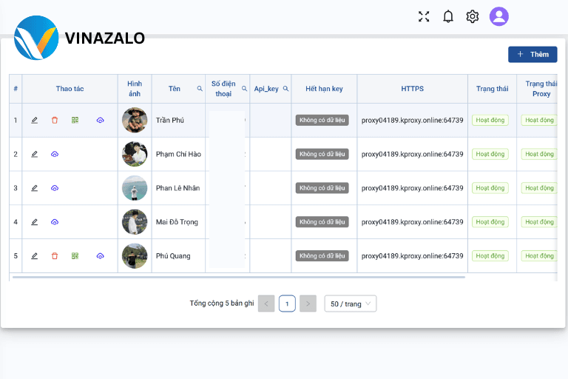Toggle fullscreen mode from the top bar

click(424, 16)
